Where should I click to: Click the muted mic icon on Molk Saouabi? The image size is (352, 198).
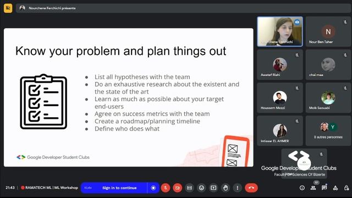point(345,88)
